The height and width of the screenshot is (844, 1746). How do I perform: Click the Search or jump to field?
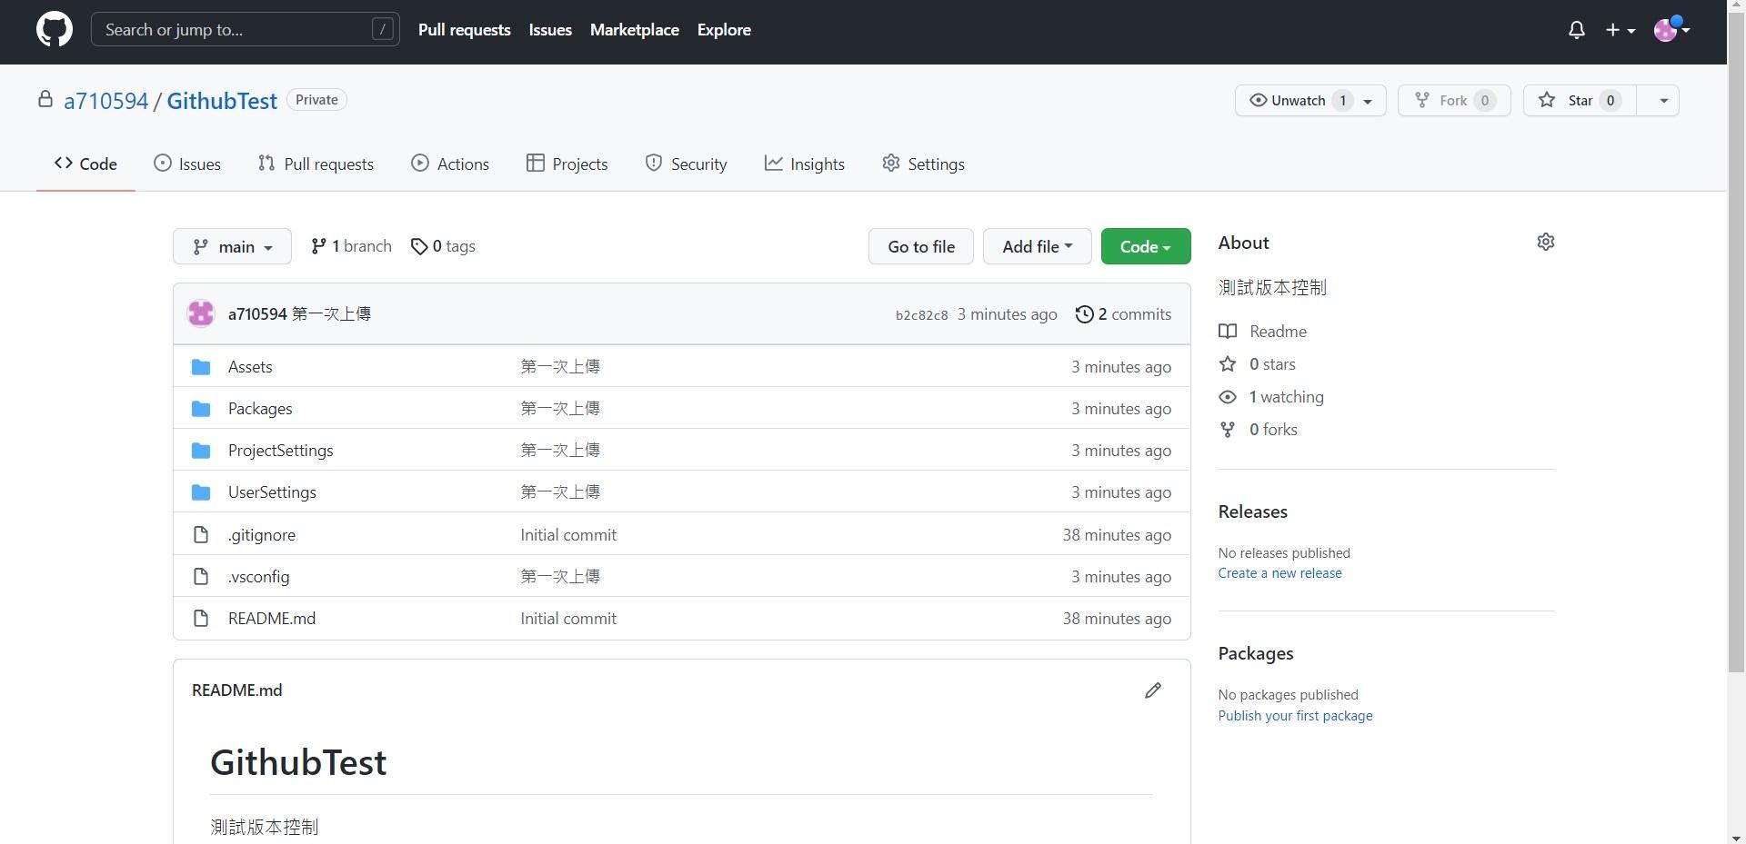click(x=246, y=30)
